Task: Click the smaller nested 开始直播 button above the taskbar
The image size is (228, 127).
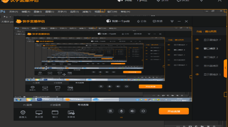Action: click(150, 87)
